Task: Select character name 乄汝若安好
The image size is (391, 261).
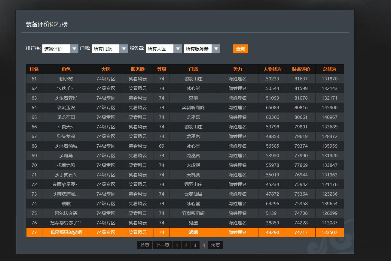Action: pyautogui.click(x=66, y=98)
